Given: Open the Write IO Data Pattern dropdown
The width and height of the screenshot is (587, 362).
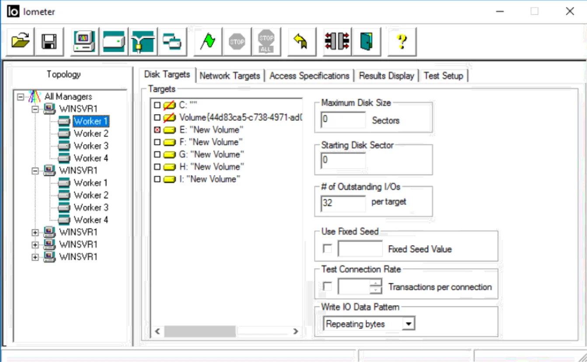Looking at the screenshot, I should (408, 324).
